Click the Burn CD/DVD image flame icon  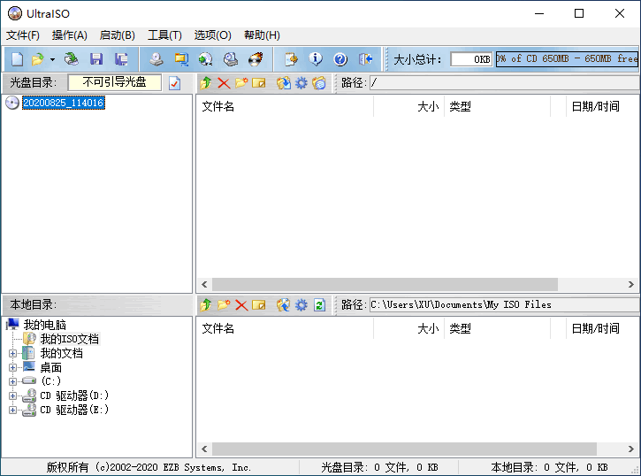click(x=256, y=59)
